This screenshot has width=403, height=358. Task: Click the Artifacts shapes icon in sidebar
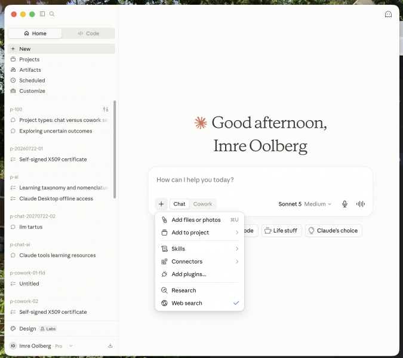click(13, 70)
